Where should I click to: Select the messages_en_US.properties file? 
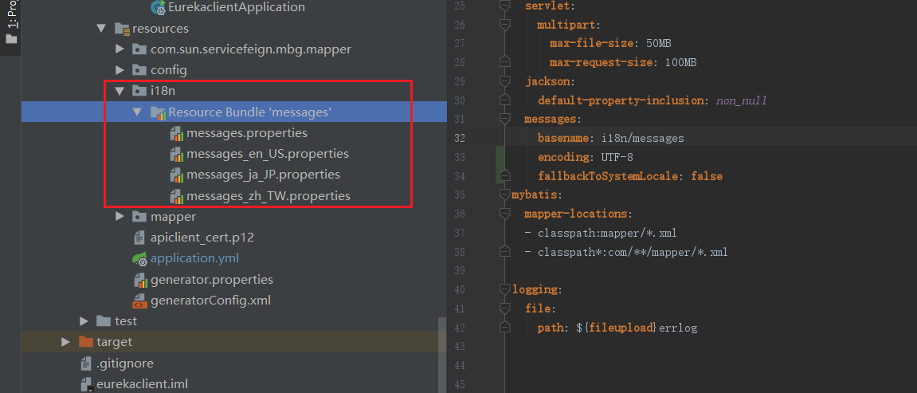[x=268, y=154]
